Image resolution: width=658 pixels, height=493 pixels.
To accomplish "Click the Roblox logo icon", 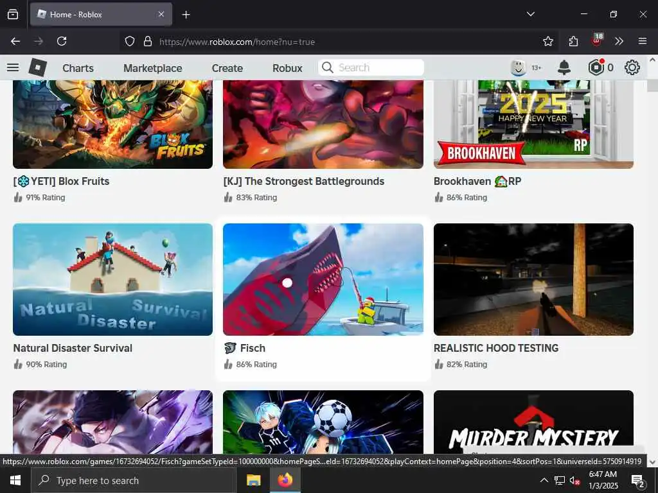I will 37,67.
